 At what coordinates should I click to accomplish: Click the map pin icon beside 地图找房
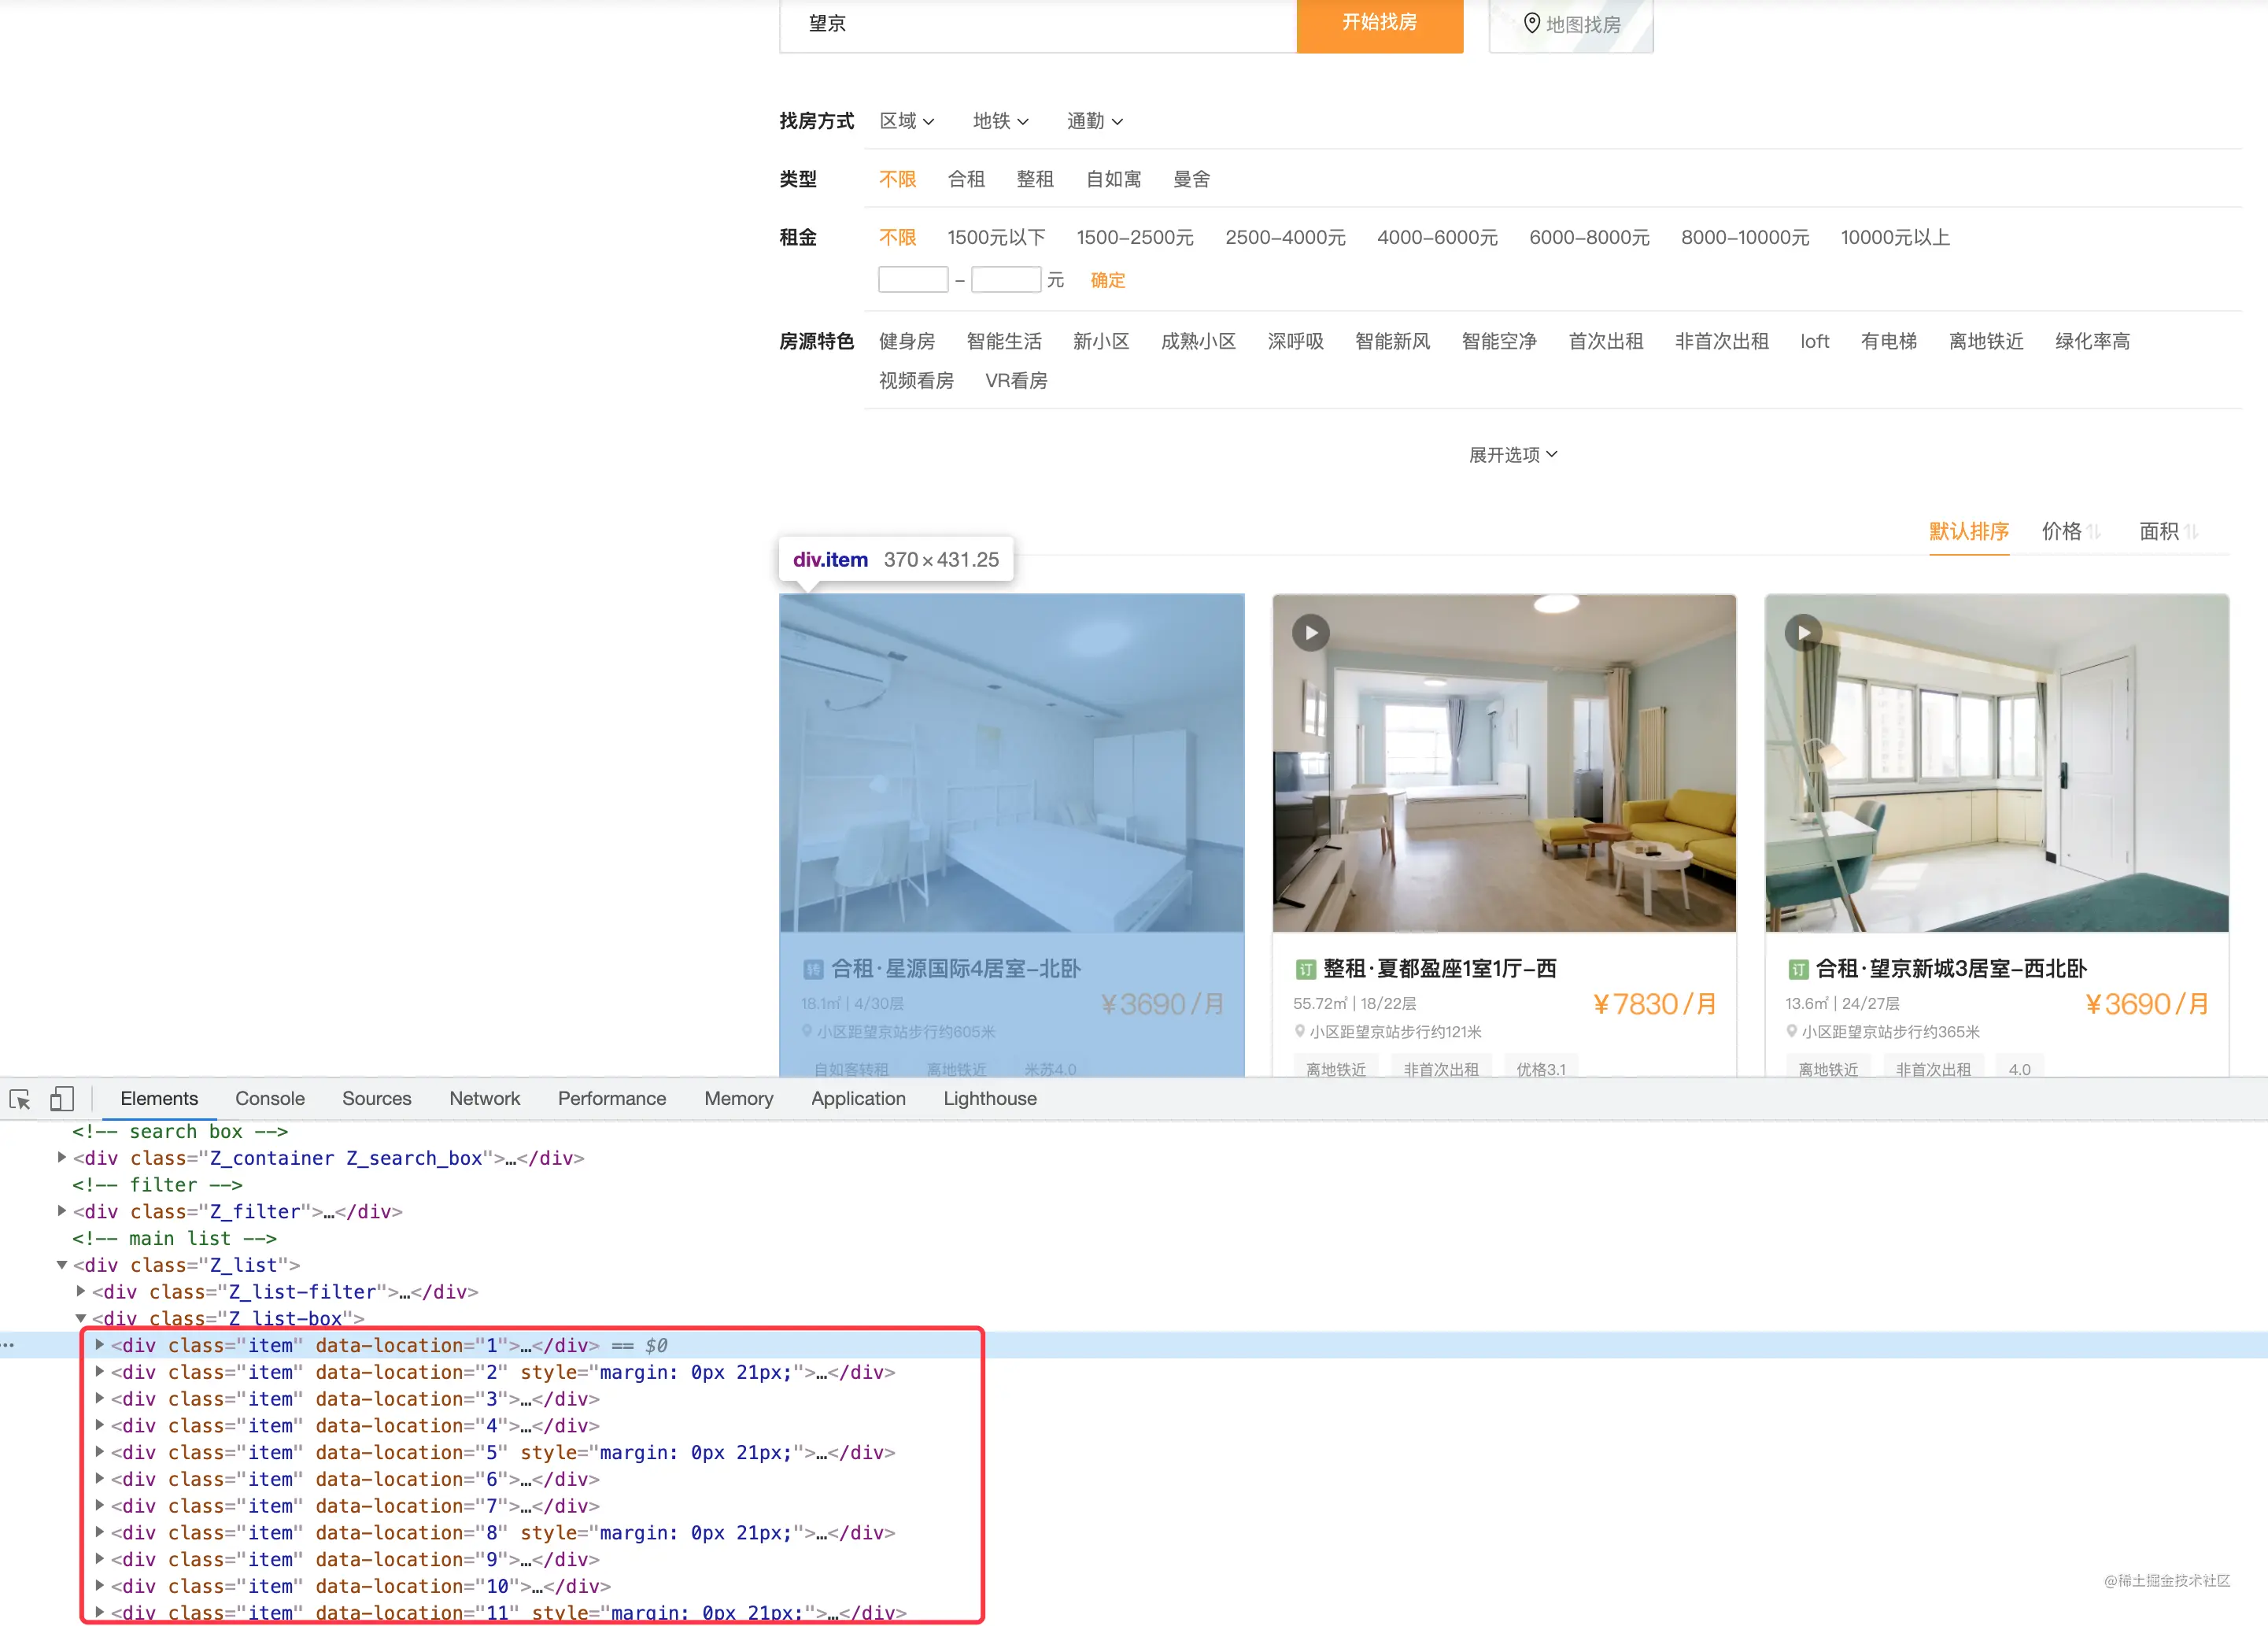pyautogui.click(x=1531, y=23)
